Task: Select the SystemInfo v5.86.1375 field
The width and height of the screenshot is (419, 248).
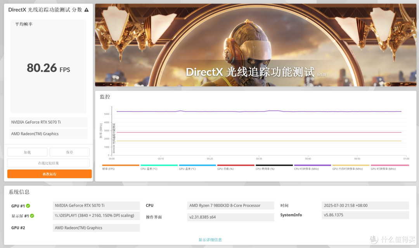Action: 365,215
